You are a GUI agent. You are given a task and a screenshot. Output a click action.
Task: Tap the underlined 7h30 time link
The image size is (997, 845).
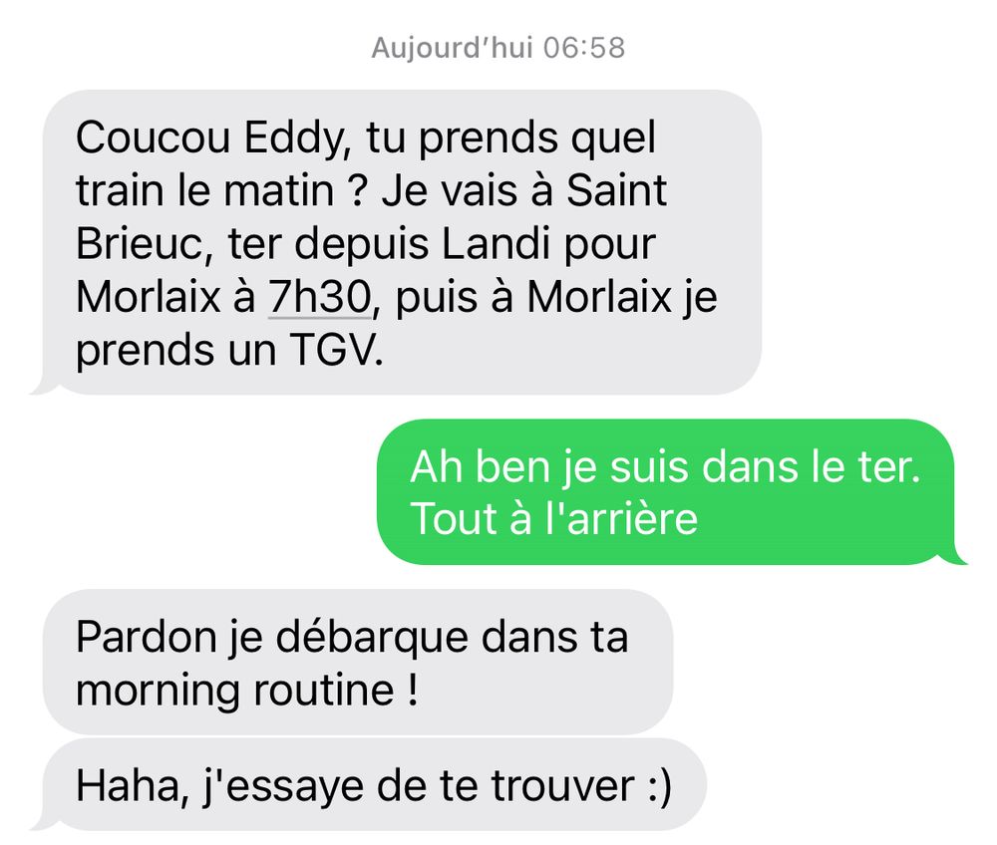319,297
